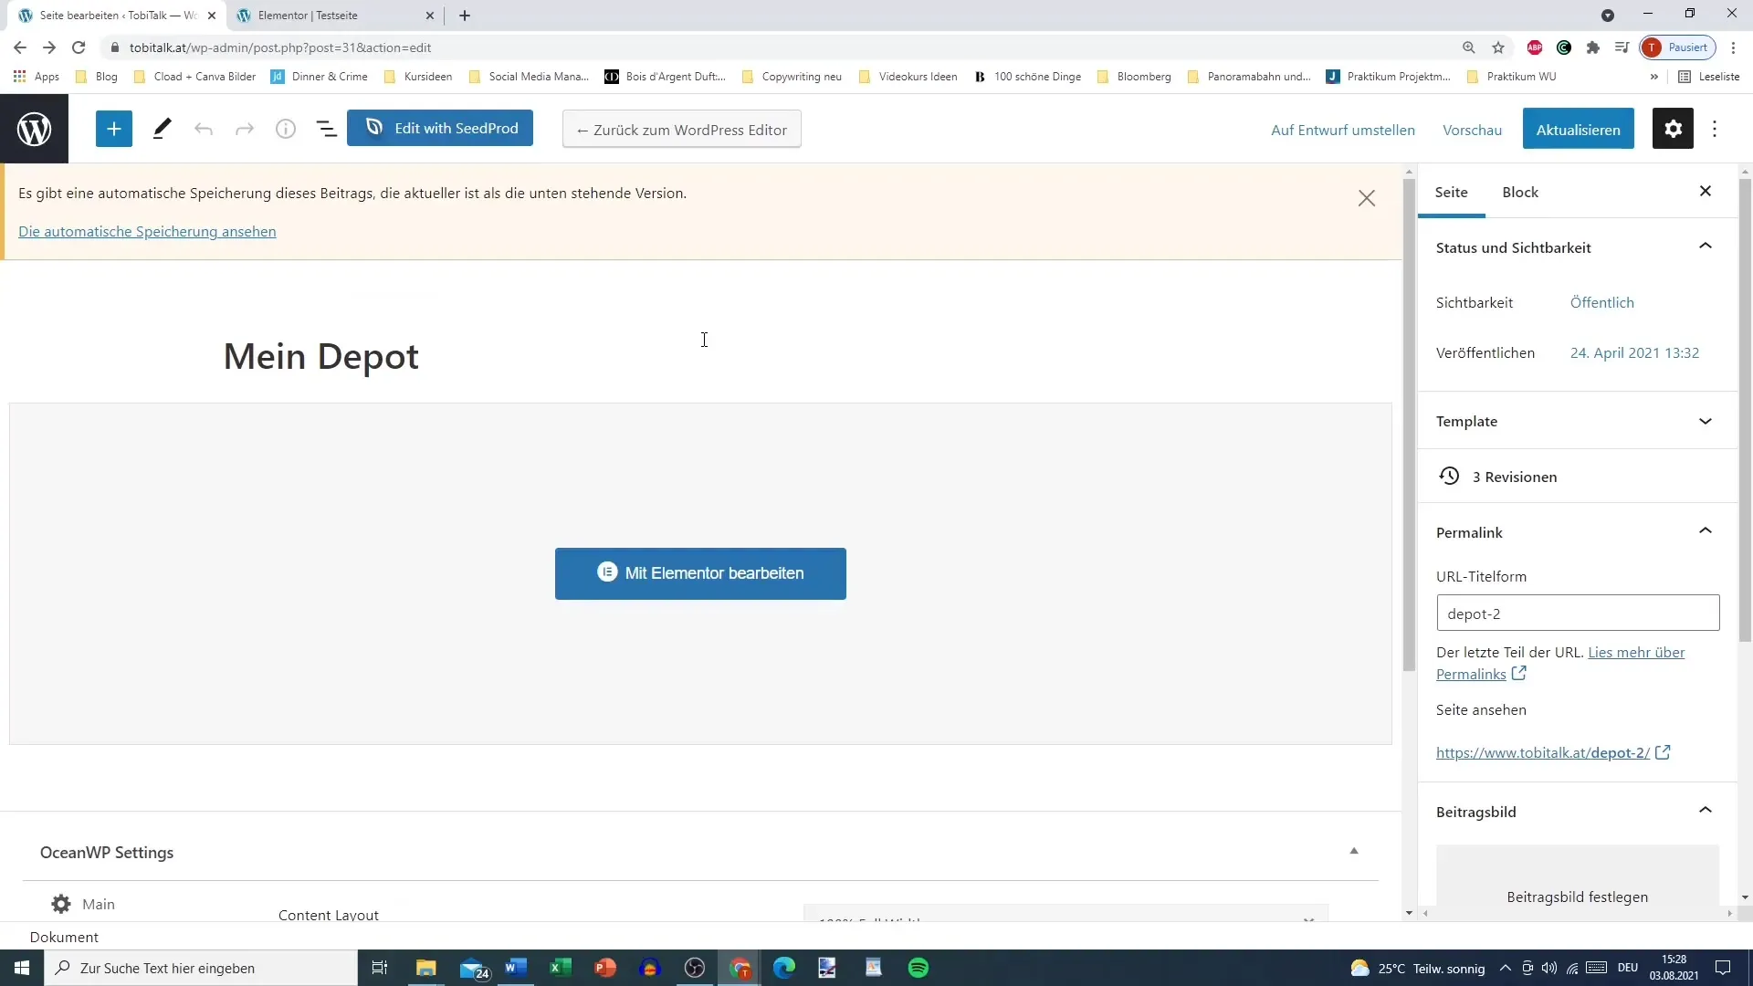Click the browser address bar

tap(776, 47)
